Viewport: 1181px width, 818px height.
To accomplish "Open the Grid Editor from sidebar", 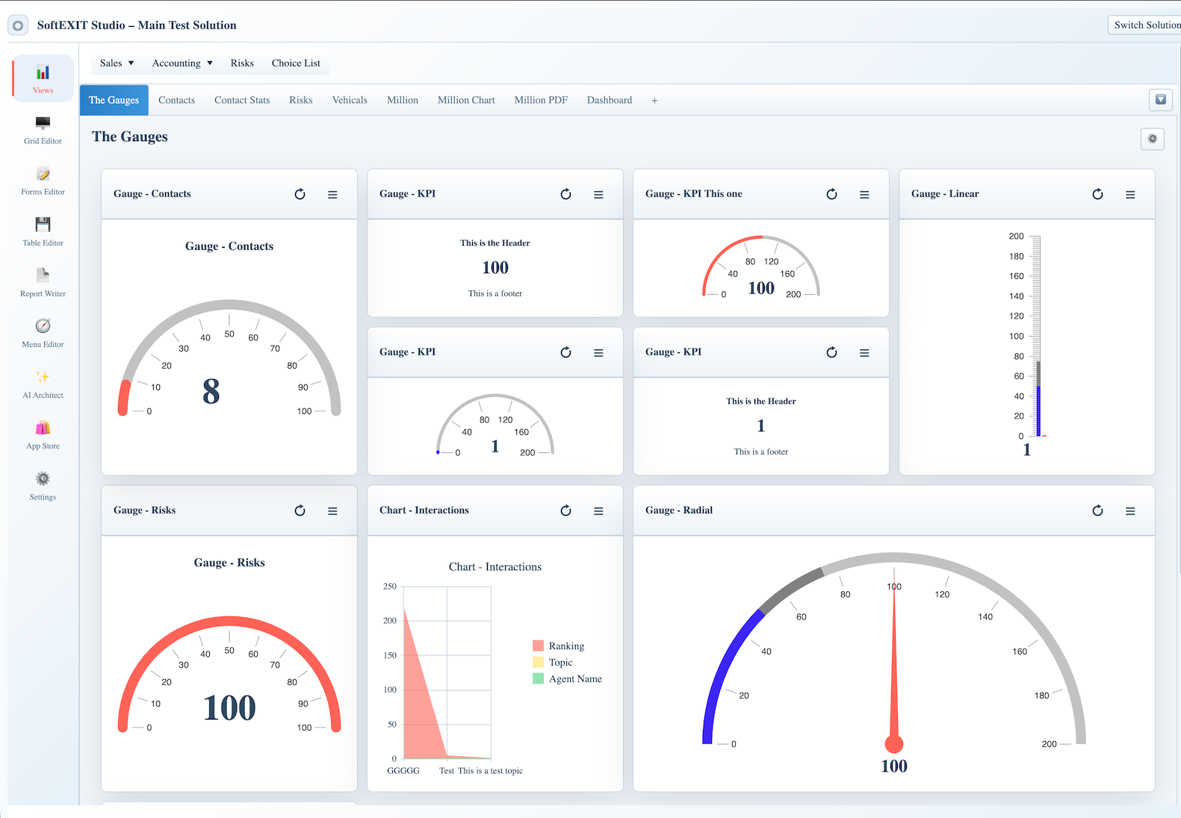I will point(43,130).
